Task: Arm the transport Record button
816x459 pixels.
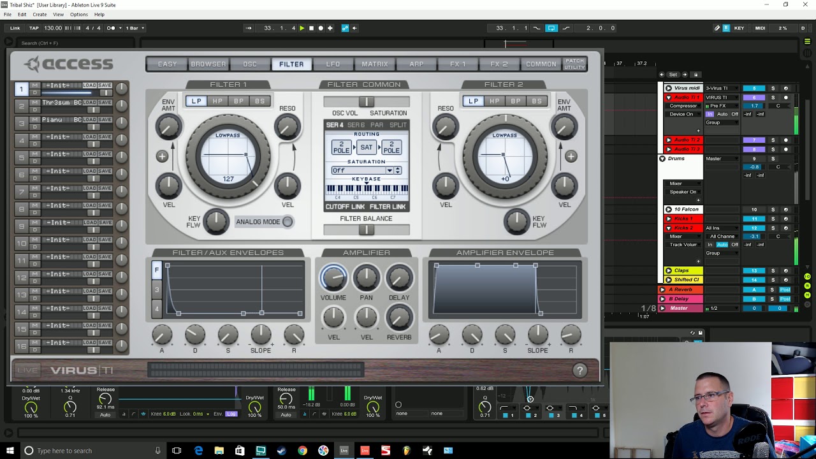Action: (321, 28)
